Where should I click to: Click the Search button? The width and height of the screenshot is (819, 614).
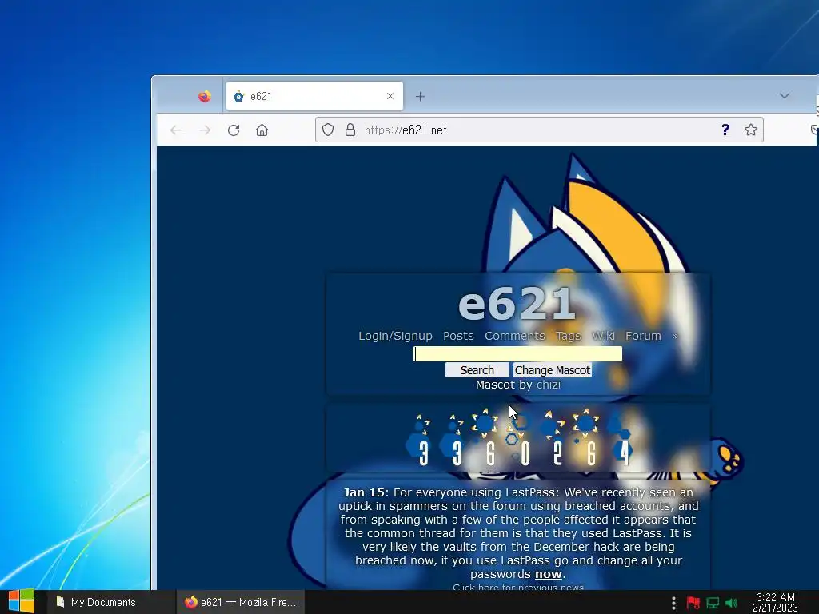477,369
